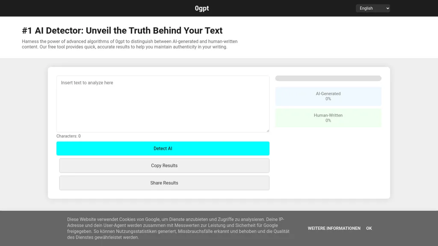Click the German cookie notice text
This screenshot has height=246, width=438.
[178, 228]
